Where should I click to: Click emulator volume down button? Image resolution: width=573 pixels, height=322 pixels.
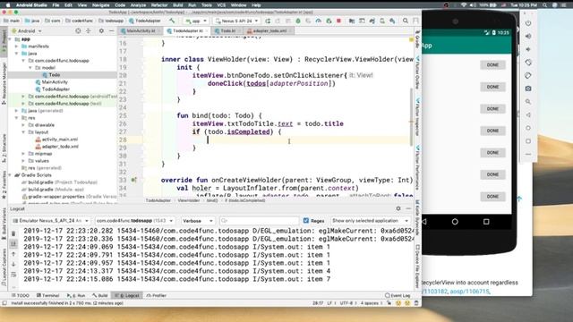(528, 49)
